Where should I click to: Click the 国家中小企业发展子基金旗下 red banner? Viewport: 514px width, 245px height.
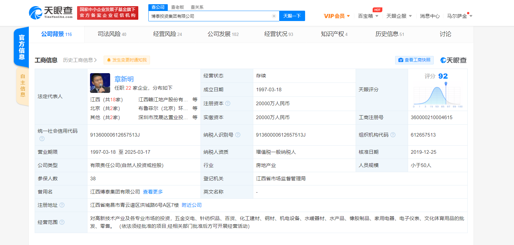click(x=108, y=13)
